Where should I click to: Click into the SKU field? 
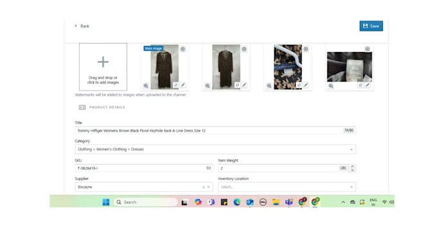coord(143,168)
